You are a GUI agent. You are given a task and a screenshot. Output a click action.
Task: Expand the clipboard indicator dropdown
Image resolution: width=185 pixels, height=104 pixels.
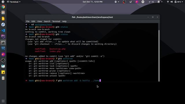[x=160, y=2]
